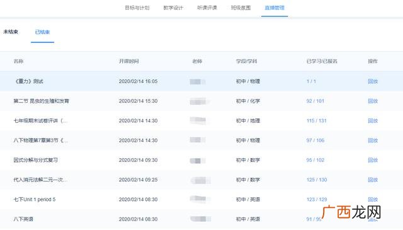Screen dimensions: 403x230
Task: Select the 已结束 sub-tab
Action: pos(42,32)
